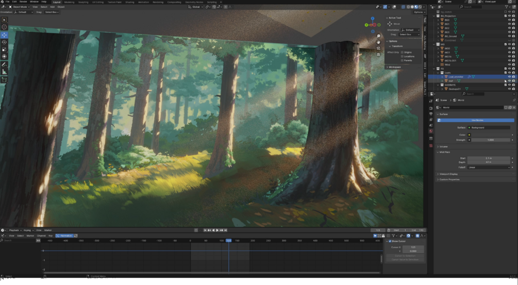Select the Annotate tool
This screenshot has width=518, height=285.
point(4,64)
